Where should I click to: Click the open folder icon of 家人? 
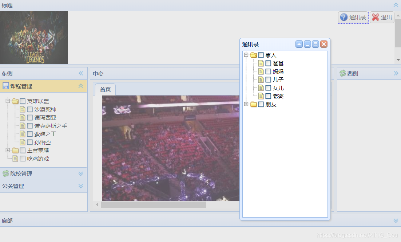point(254,55)
